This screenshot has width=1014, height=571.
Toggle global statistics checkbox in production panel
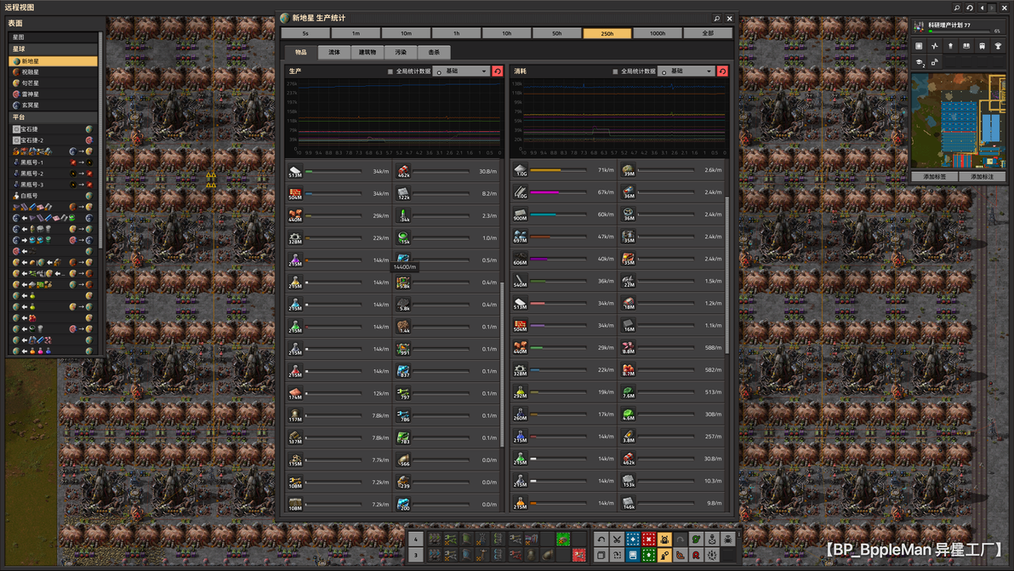pos(390,71)
